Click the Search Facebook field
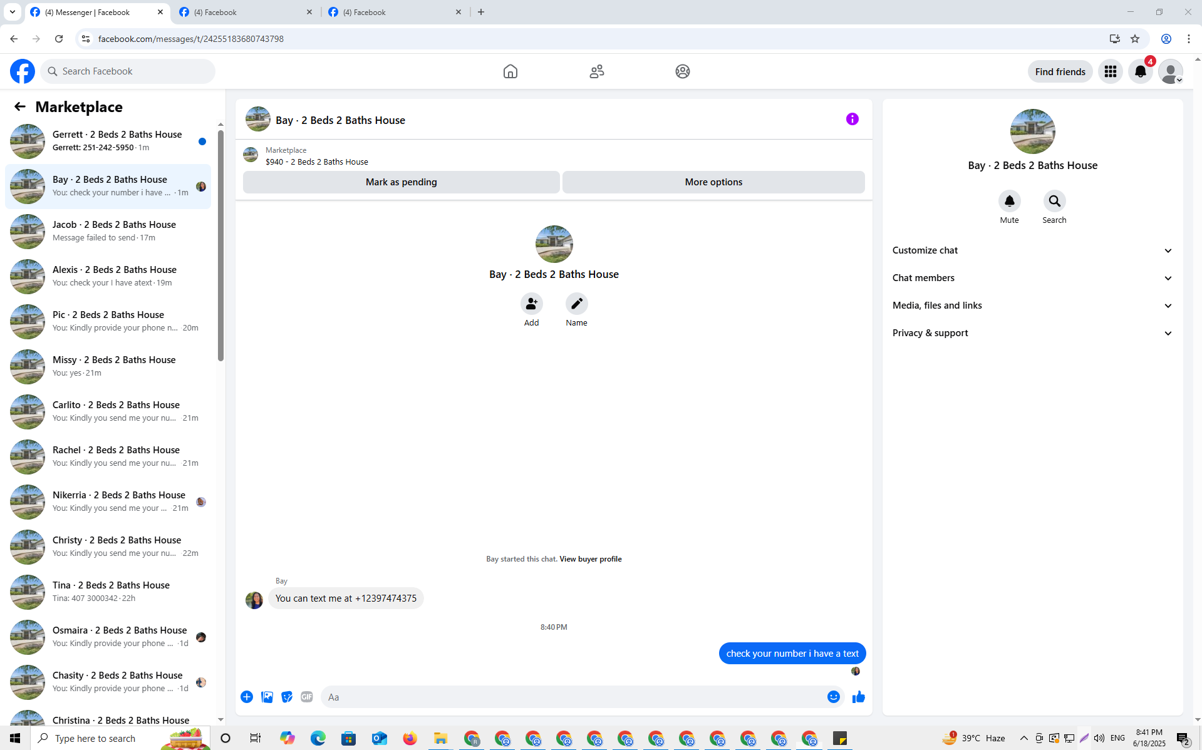This screenshot has width=1202, height=750. point(128,71)
